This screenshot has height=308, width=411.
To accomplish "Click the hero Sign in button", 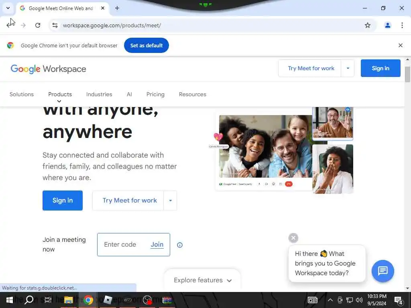I will 62,201.
